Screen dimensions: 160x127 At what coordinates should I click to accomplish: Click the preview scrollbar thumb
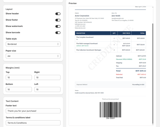click(153, 74)
